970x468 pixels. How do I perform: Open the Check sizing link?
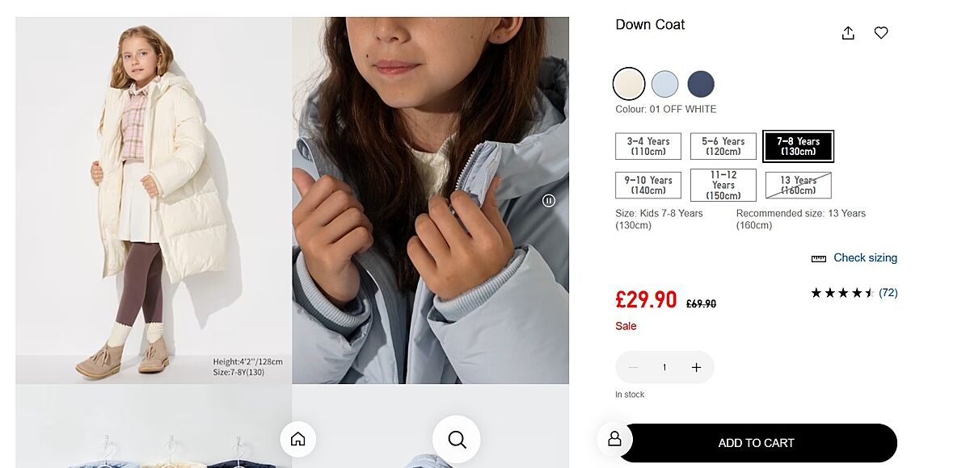click(x=865, y=258)
